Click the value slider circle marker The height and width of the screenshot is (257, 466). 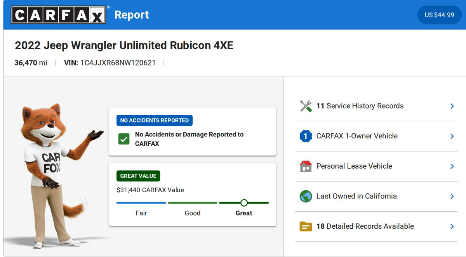click(244, 203)
